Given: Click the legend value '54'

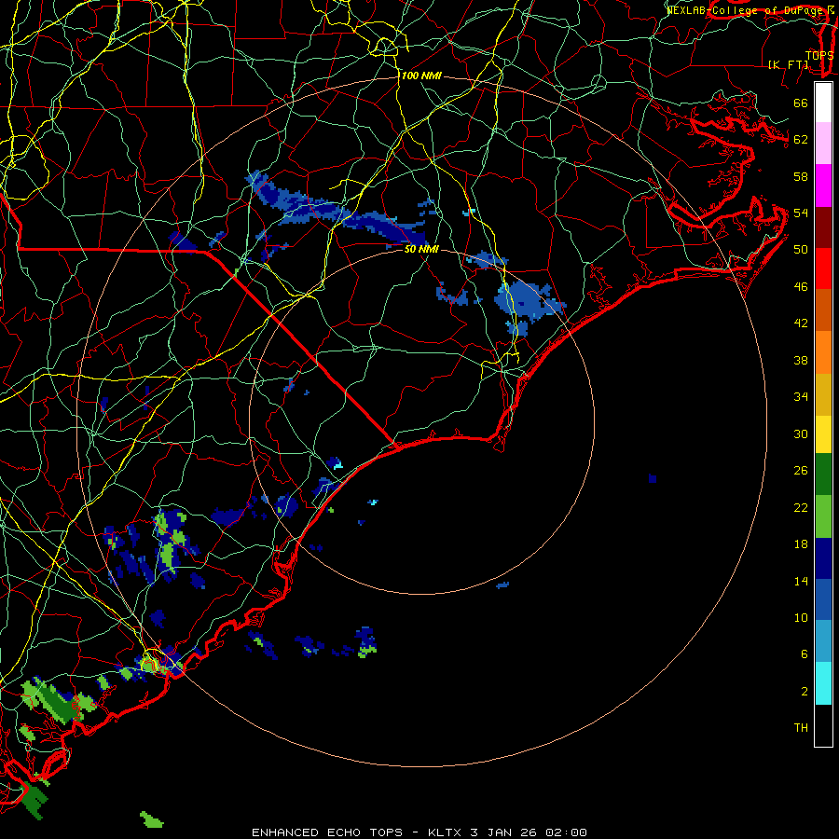Looking at the screenshot, I should pos(801,213).
